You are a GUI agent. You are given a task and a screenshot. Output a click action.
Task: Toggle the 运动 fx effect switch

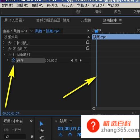(x=10, y=43)
